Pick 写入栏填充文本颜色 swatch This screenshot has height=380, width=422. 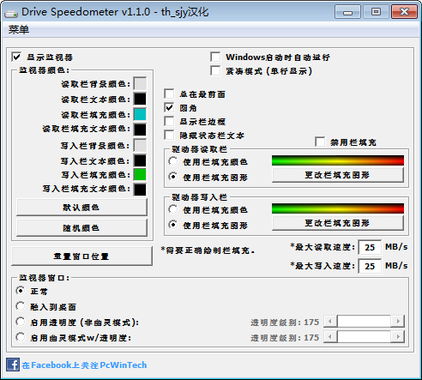(x=140, y=190)
